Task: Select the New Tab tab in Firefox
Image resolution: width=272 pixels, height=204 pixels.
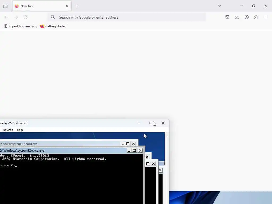Action: click(x=42, y=6)
